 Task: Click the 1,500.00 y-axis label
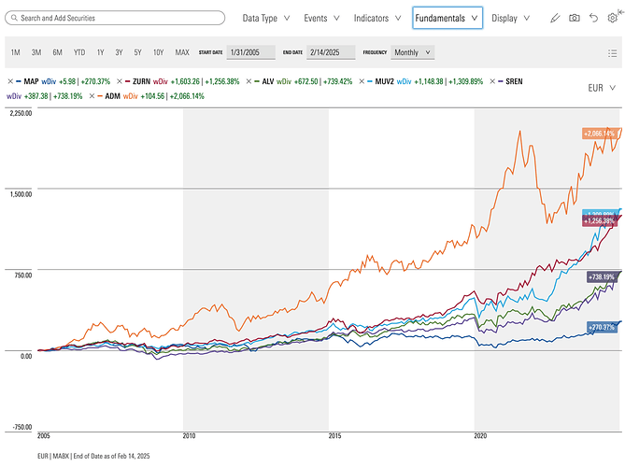(21, 194)
